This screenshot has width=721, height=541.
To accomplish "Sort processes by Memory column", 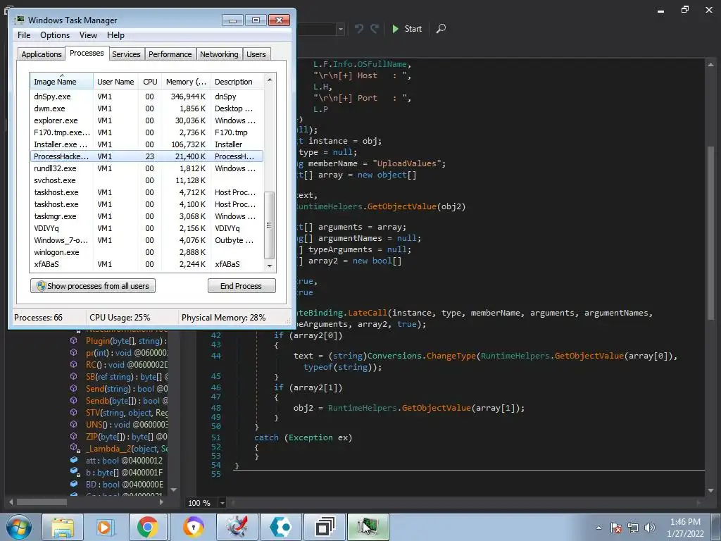I will (x=186, y=82).
